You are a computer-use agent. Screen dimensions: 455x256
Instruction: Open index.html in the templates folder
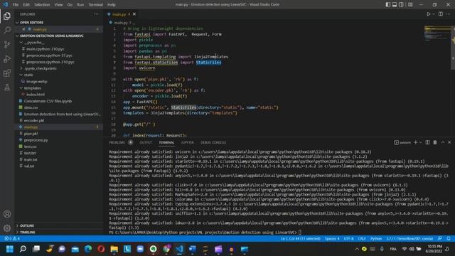36,95
